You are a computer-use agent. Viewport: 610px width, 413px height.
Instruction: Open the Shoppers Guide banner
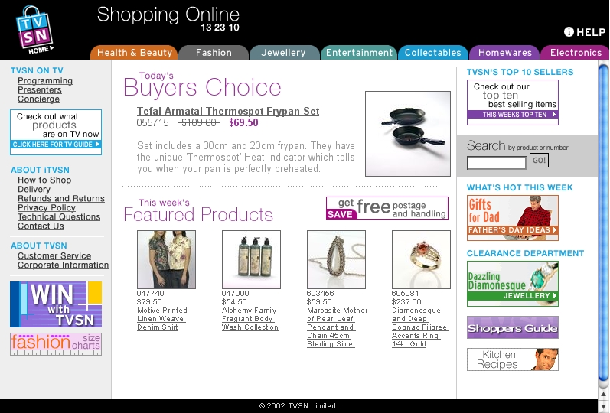(x=512, y=327)
